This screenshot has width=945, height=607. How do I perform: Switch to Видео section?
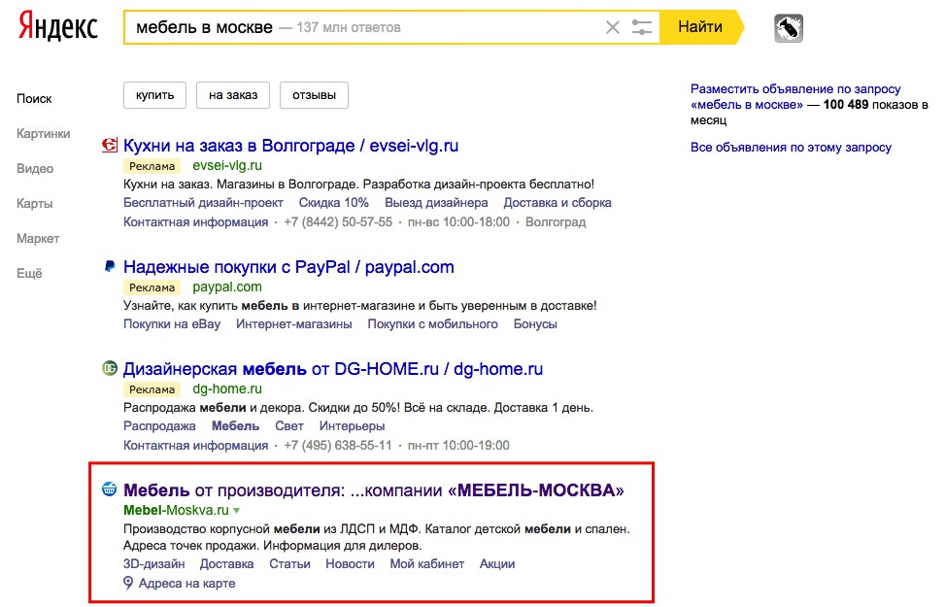click(35, 169)
